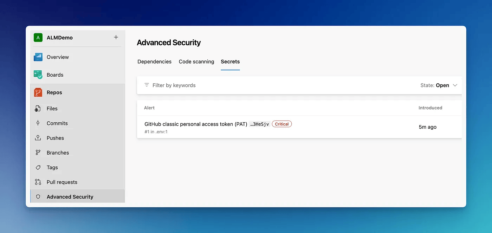Click the Branches icon in sidebar

[38, 153]
